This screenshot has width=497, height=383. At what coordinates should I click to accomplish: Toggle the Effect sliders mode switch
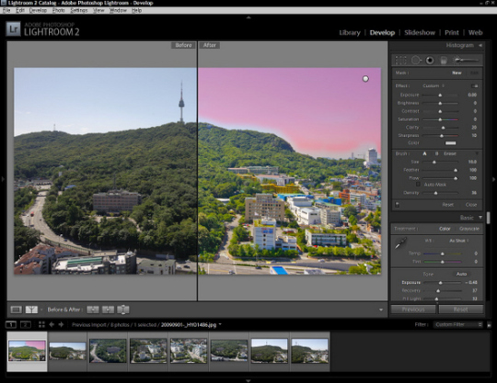[x=475, y=86]
